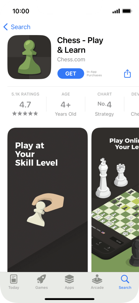This screenshot has width=139, height=303.
Task: View the 4.7 star ratings section
Action: (x=25, y=104)
